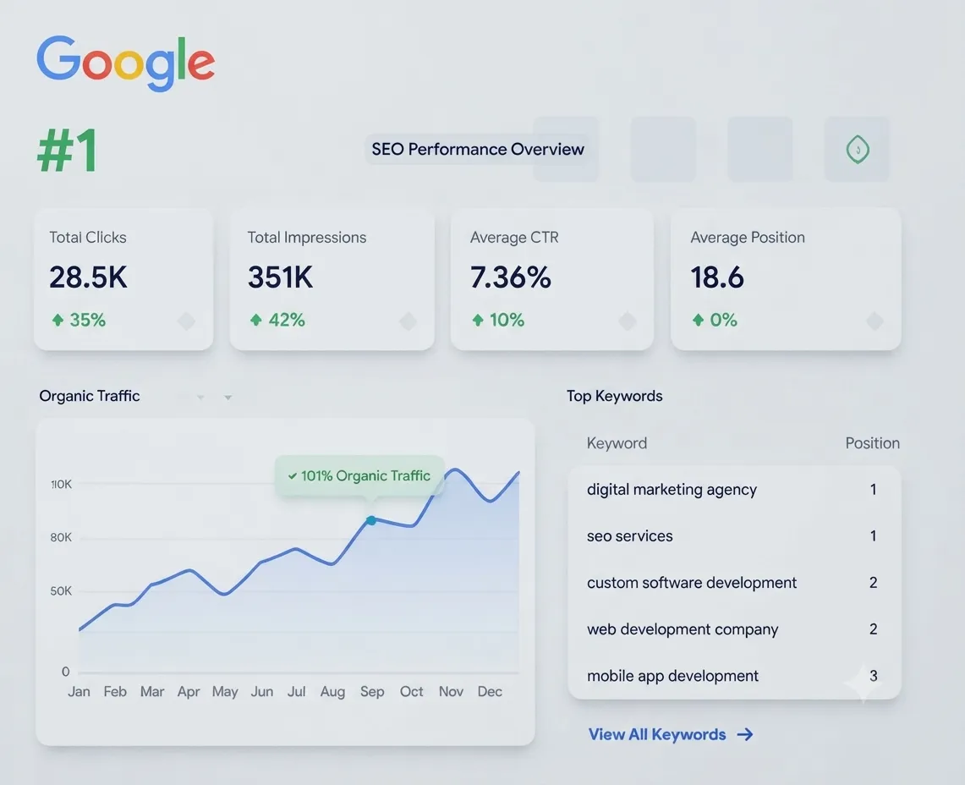The image size is (965, 785).
Task: Open the faint dropdown arrow beside Organic Traffic
Action: tap(200, 398)
